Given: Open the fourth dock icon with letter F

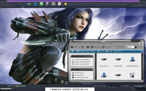Looking at the screenshot, I should (47, 4).
